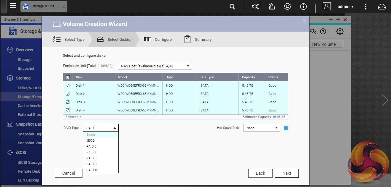Open the Hot Spare Disk dropdown
The image size is (391, 188).
click(x=261, y=128)
